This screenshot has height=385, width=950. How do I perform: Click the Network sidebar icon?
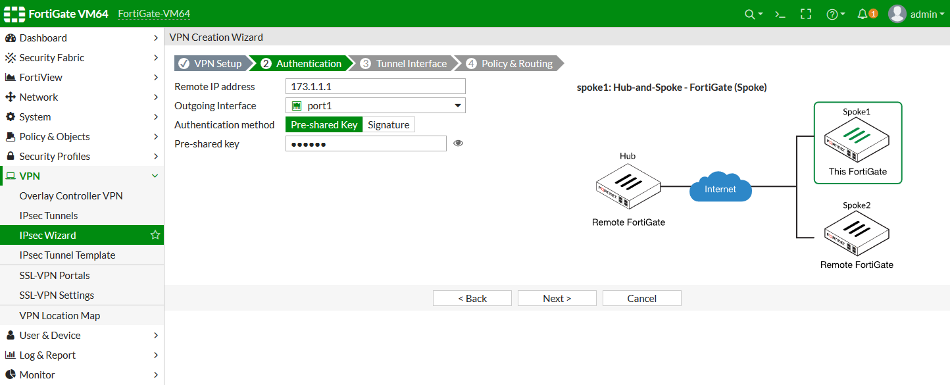coord(10,97)
